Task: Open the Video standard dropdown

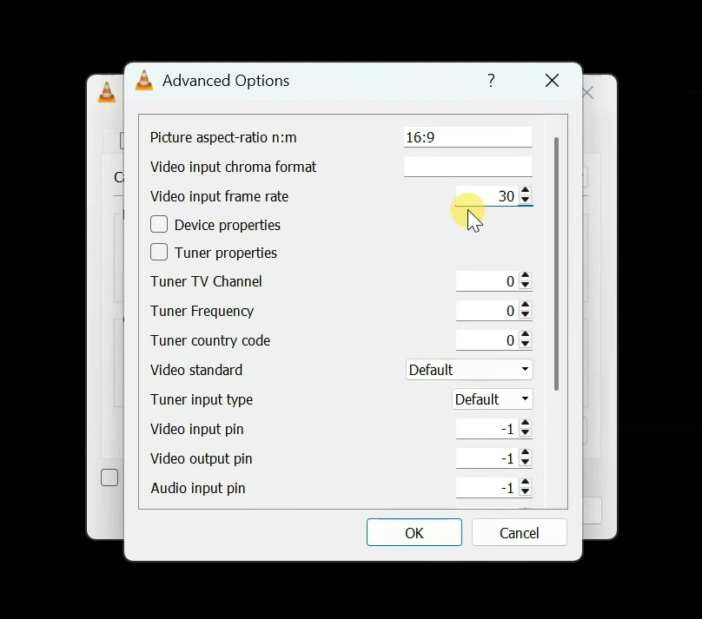Action: pyautogui.click(x=469, y=370)
